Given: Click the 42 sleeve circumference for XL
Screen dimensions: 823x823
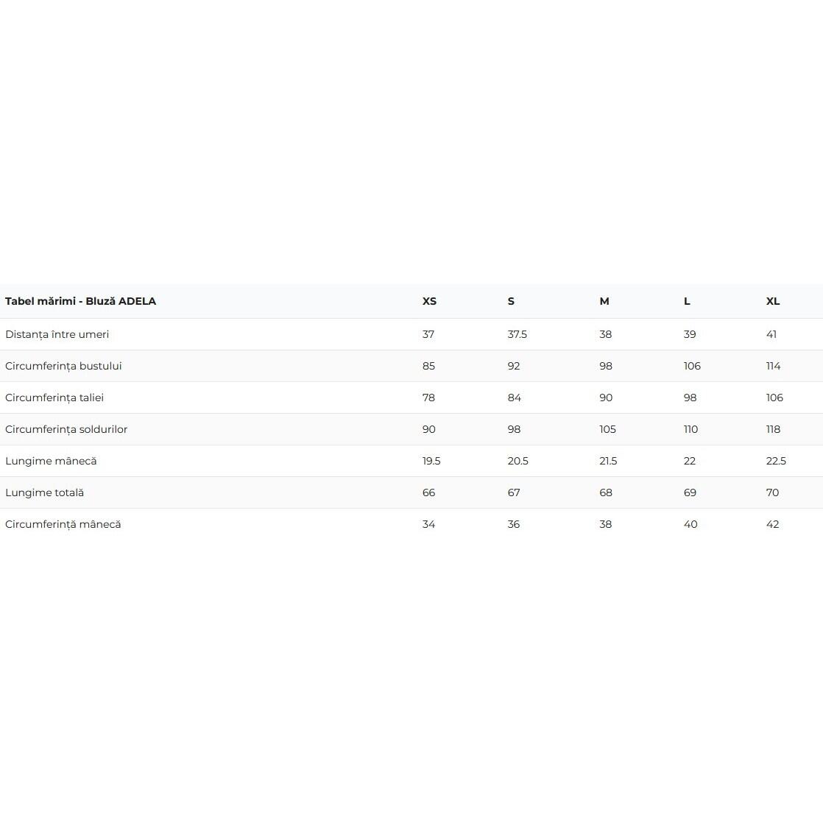Looking at the screenshot, I should (773, 524).
